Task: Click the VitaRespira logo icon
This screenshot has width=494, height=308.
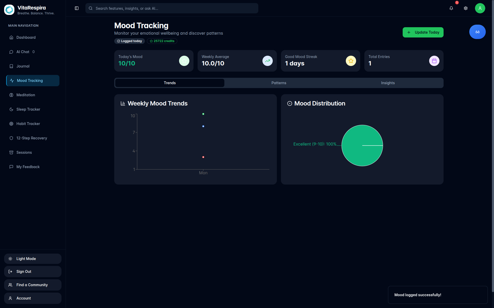Action: 9,10
